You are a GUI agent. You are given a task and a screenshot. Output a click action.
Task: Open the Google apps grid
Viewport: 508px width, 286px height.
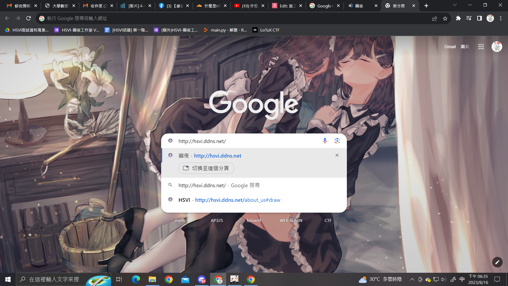coord(481,47)
